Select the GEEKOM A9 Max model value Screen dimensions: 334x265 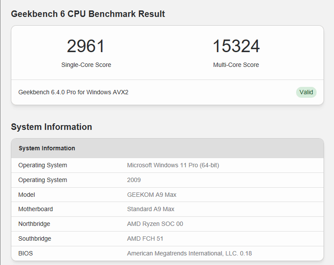click(152, 195)
